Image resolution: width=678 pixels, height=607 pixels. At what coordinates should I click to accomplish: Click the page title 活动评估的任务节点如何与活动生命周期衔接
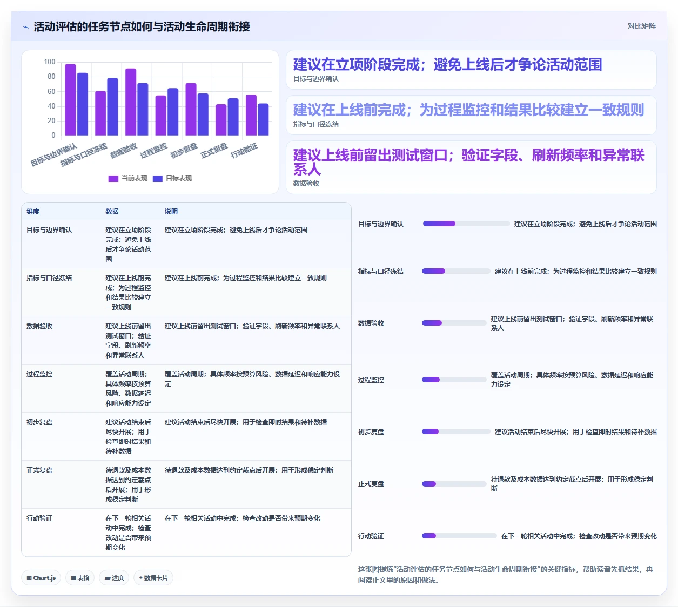[142, 27]
